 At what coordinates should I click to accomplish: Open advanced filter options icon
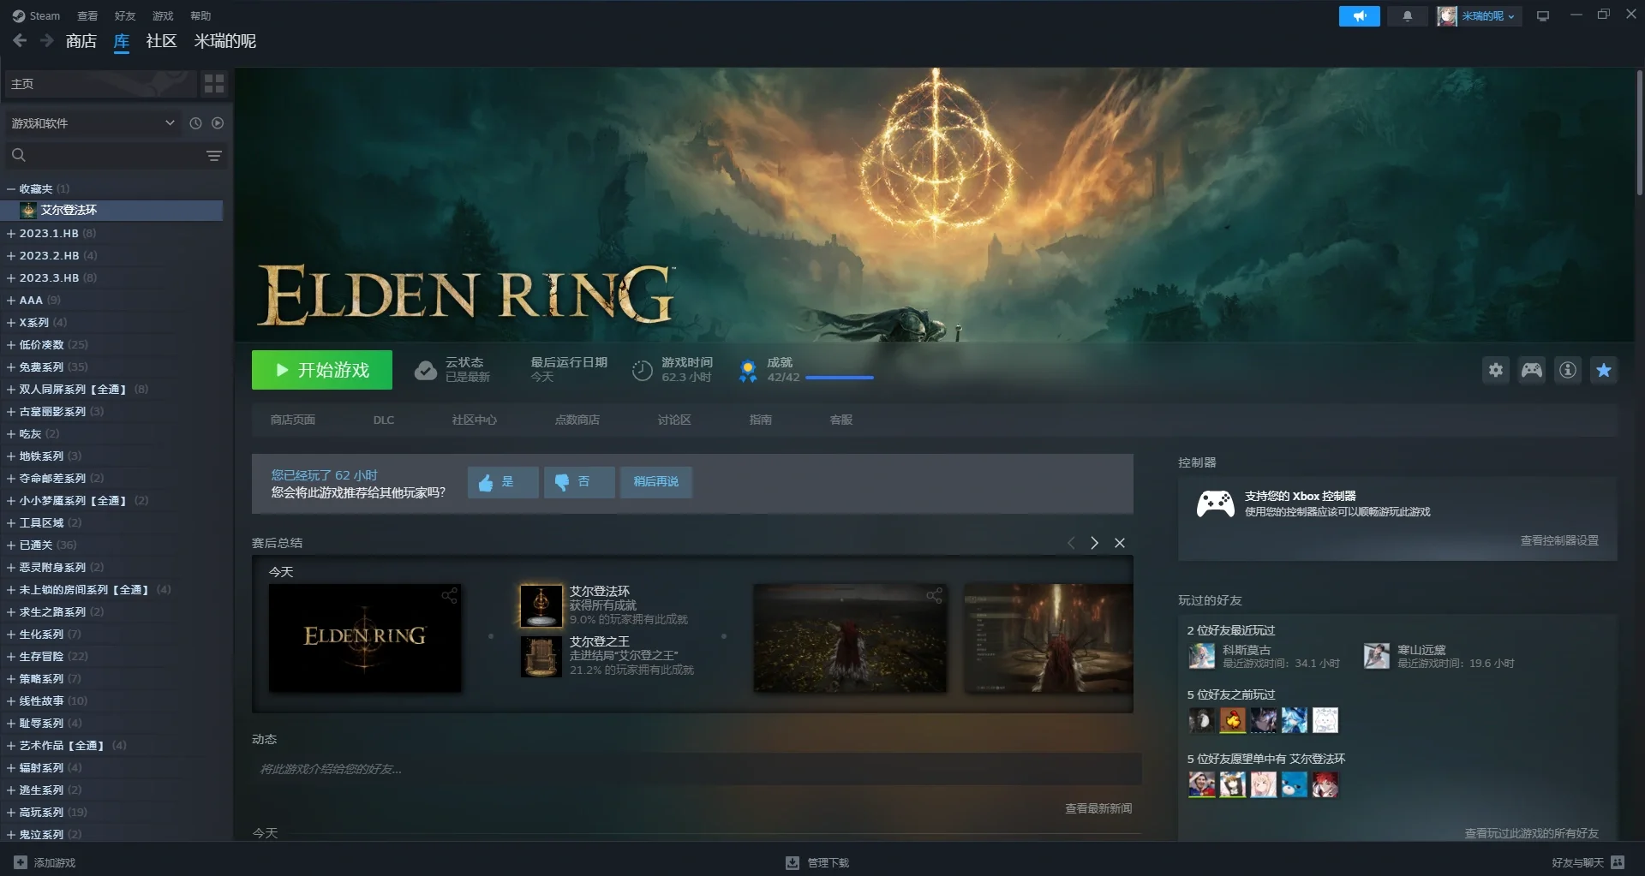pos(213,156)
